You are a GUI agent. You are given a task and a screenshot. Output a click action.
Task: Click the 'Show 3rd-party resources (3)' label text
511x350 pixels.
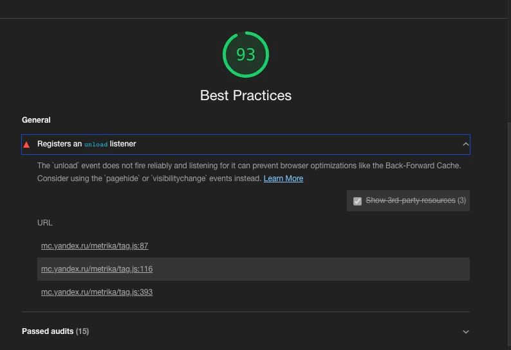pos(416,200)
